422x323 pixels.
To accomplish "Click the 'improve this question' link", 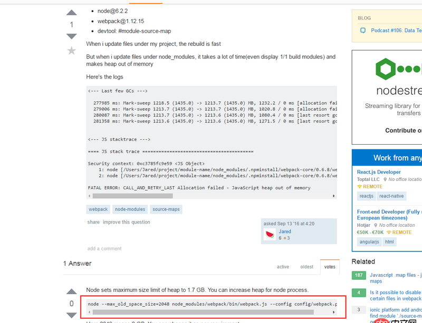I will [126, 222].
